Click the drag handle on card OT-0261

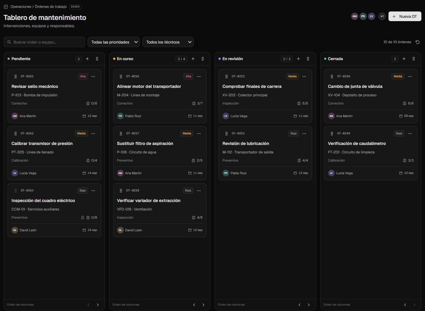click(15, 76)
